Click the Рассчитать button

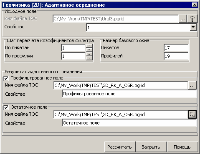click(x=120, y=147)
